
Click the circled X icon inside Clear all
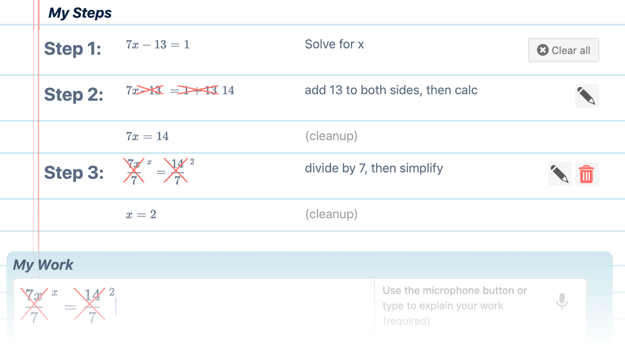(542, 50)
